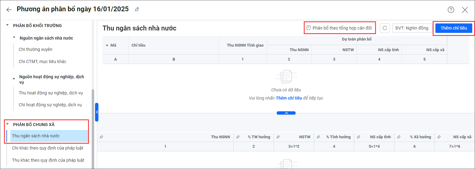
Task: Collapse the sidebar with blue handle
Action: pyautogui.click(x=97, y=112)
